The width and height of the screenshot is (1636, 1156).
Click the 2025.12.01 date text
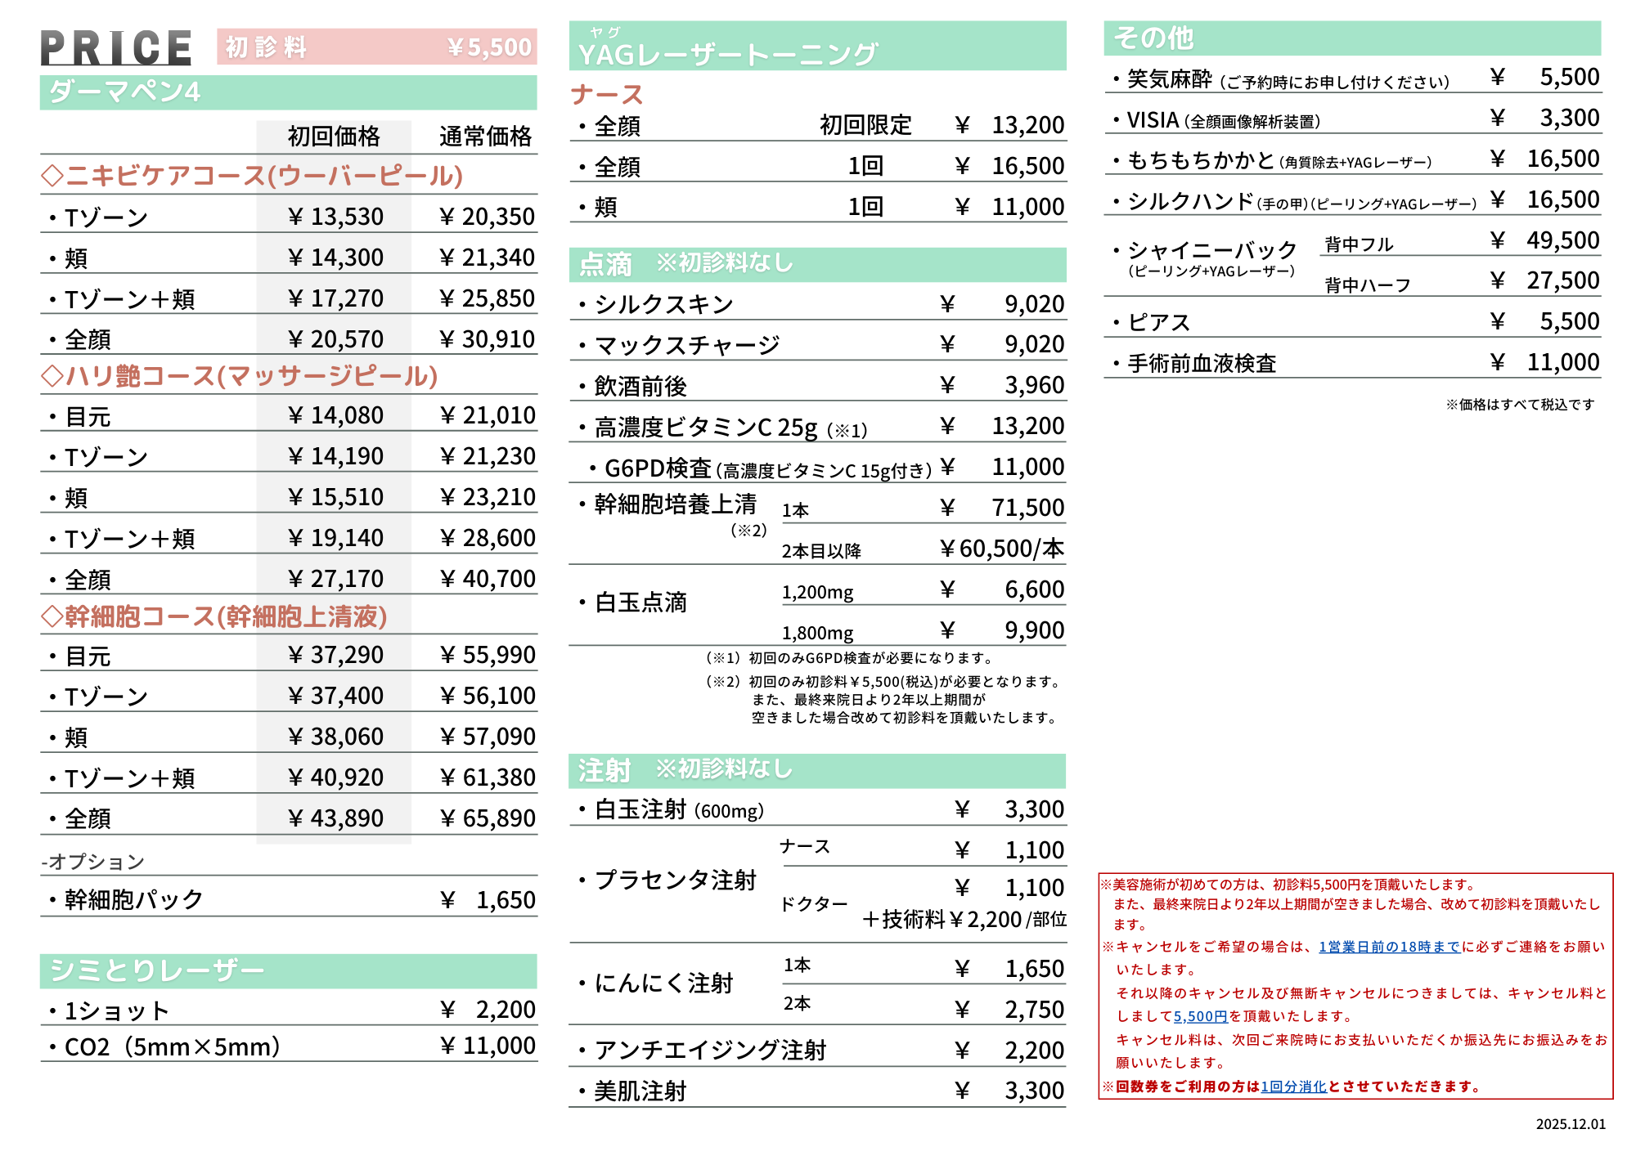[1570, 1124]
